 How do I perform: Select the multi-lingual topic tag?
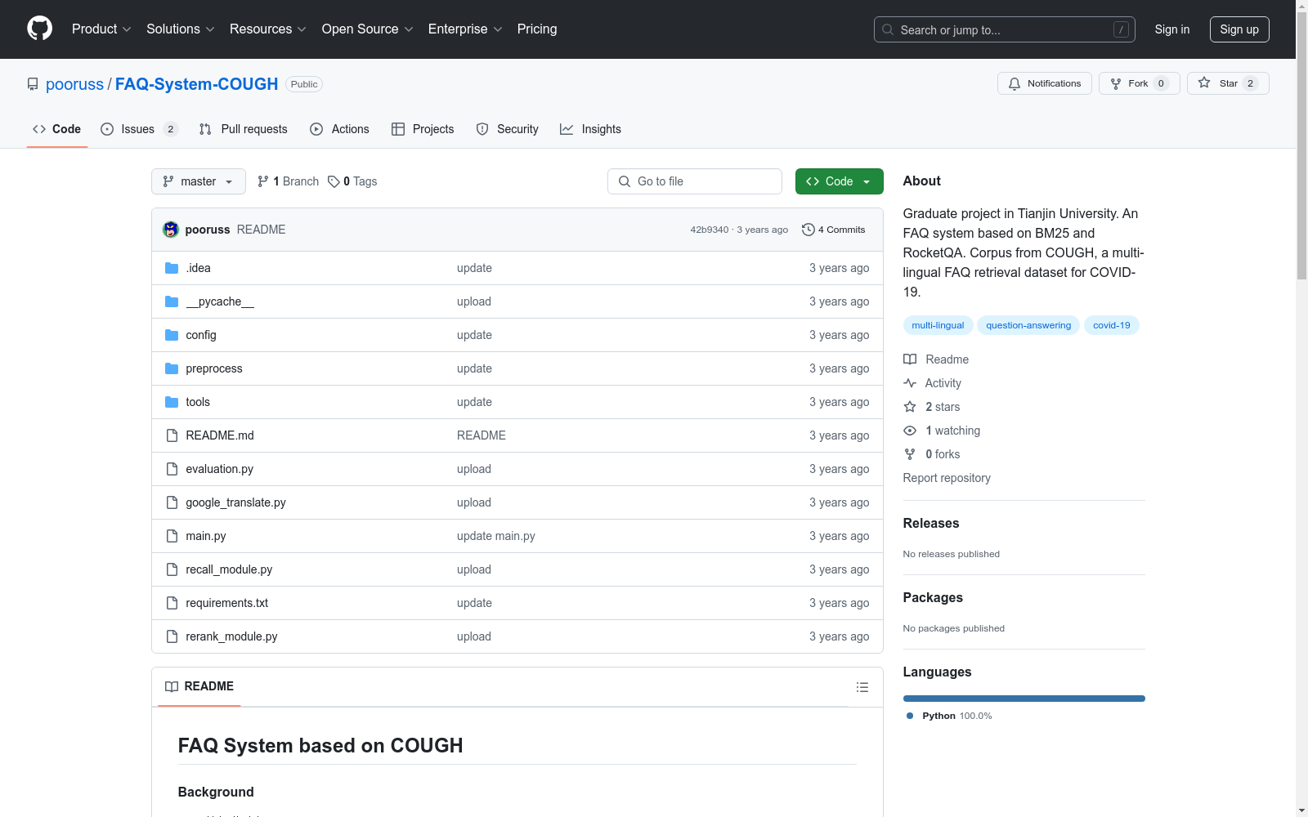pos(938,325)
